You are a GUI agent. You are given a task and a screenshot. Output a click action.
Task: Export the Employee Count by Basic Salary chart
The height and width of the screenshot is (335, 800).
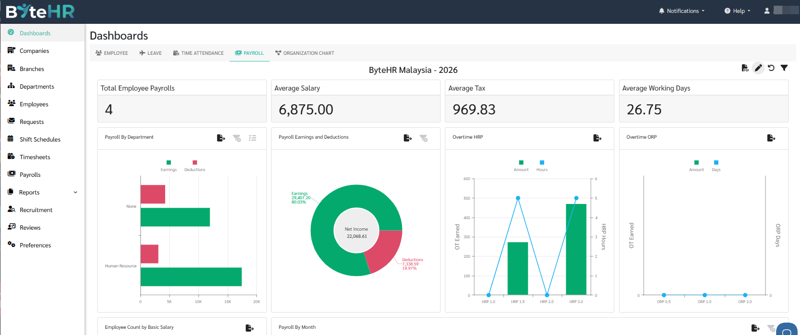click(250, 328)
